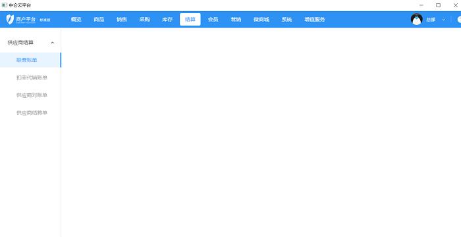Go to the 采购 tab
This screenshot has width=461, height=237.
click(145, 19)
